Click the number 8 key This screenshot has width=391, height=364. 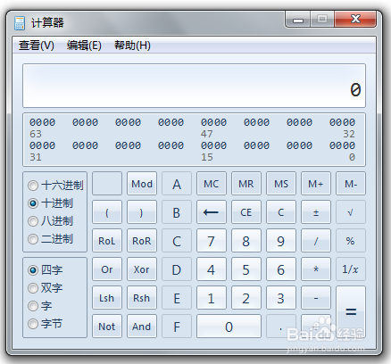click(x=246, y=241)
